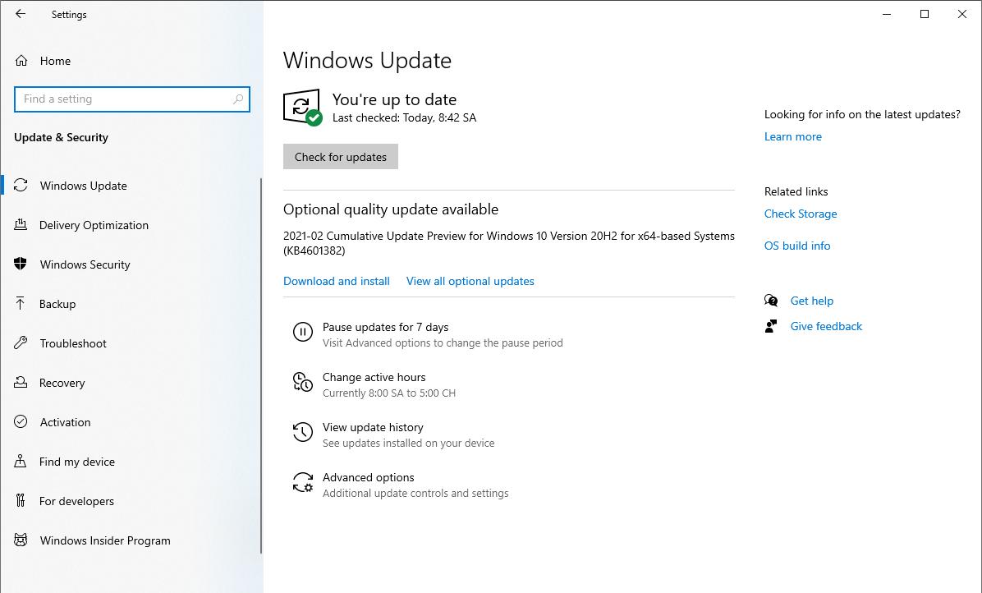Screen dimensions: 982x593
Task: Open Change active hours
Action: coord(374,377)
